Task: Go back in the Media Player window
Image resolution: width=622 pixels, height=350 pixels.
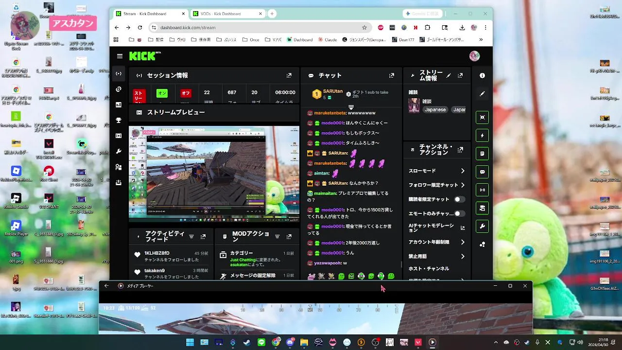Action: point(106,286)
